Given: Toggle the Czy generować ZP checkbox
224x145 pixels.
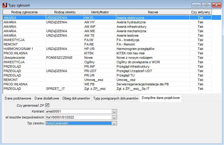Looking at the screenshot, I should (x=47, y=105).
